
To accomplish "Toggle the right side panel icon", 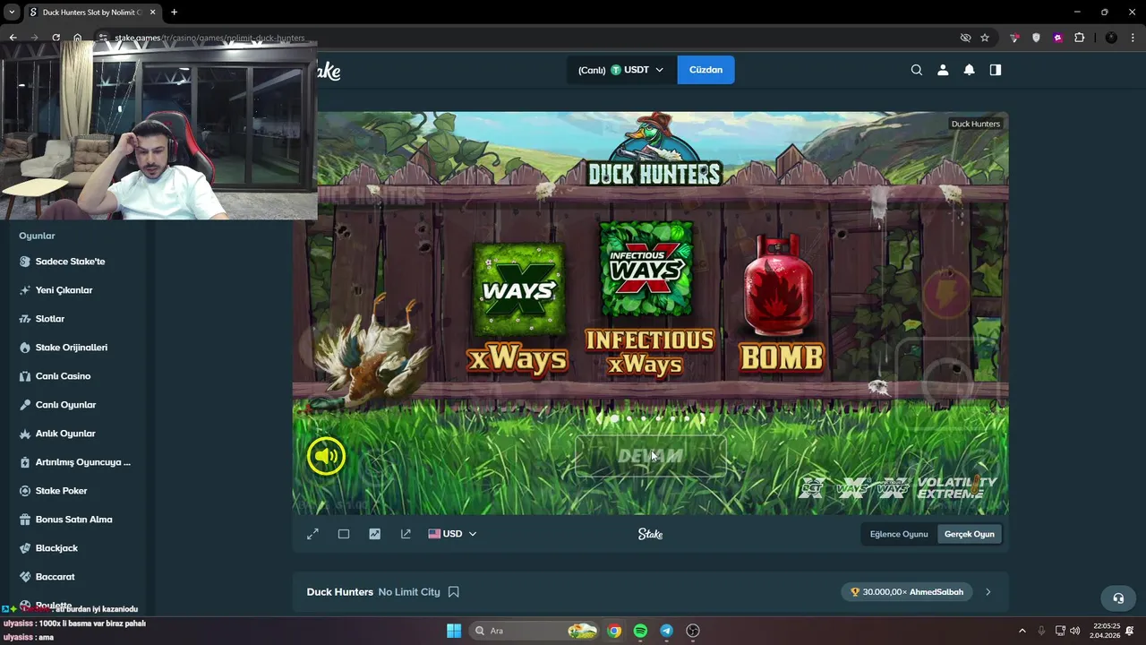I will [995, 70].
